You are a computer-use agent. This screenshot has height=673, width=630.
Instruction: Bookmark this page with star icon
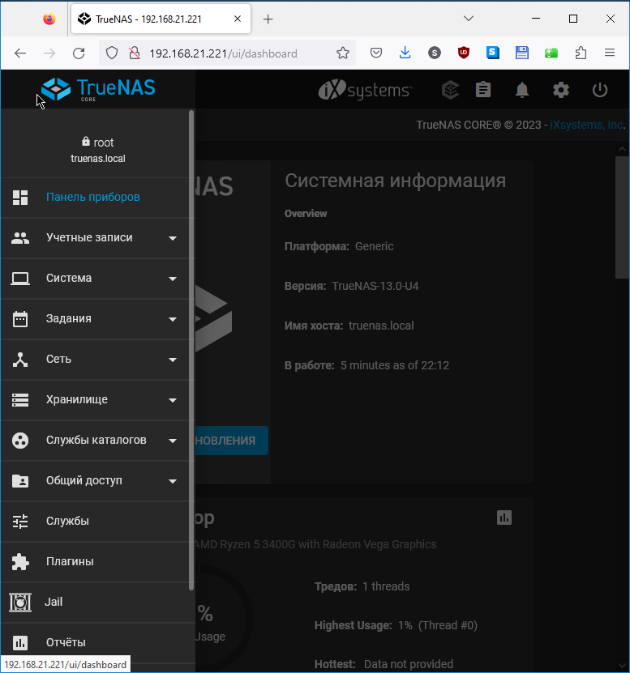pyautogui.click(x=343, y=53)
